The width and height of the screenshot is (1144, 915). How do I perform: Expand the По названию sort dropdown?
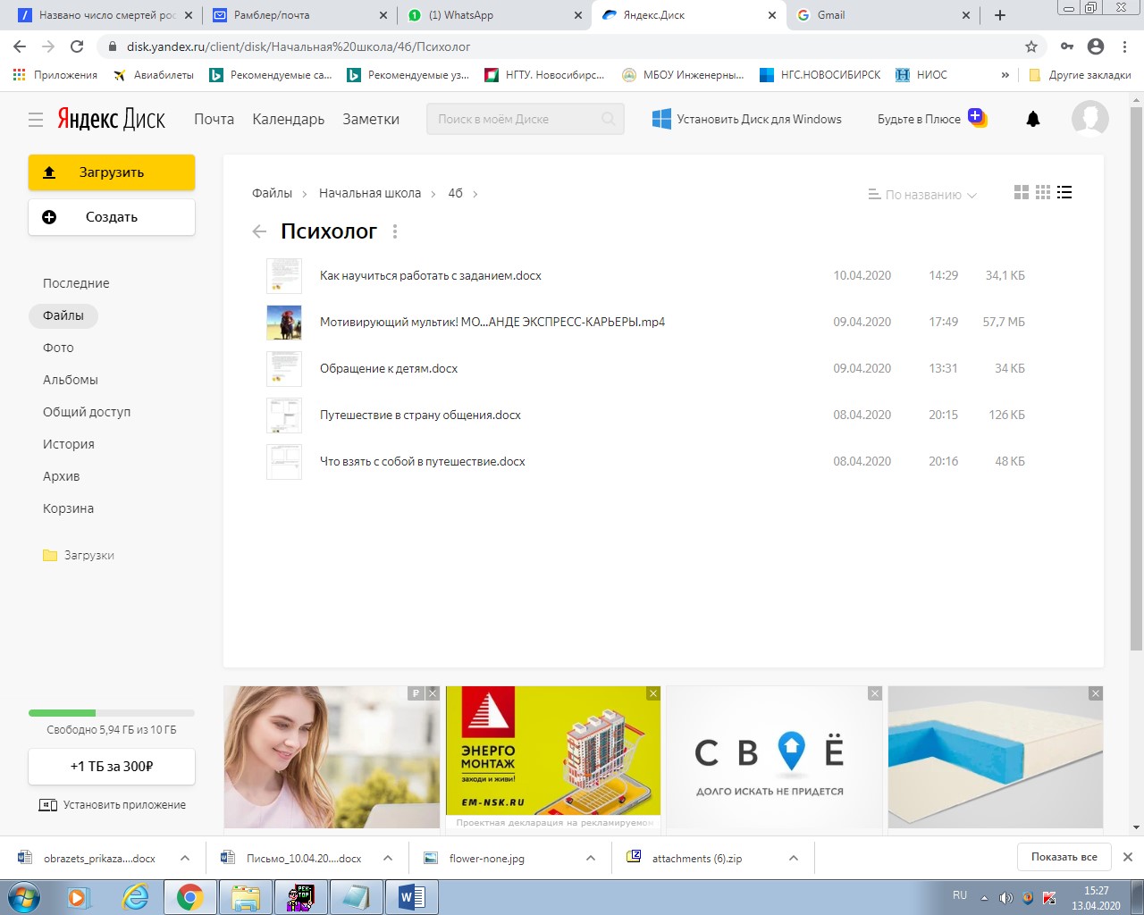tap(923, 195)
